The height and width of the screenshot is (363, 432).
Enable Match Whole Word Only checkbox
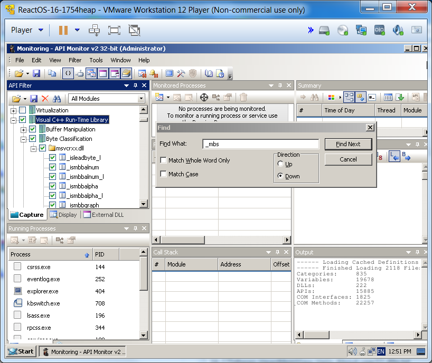[x=164, y=160]
